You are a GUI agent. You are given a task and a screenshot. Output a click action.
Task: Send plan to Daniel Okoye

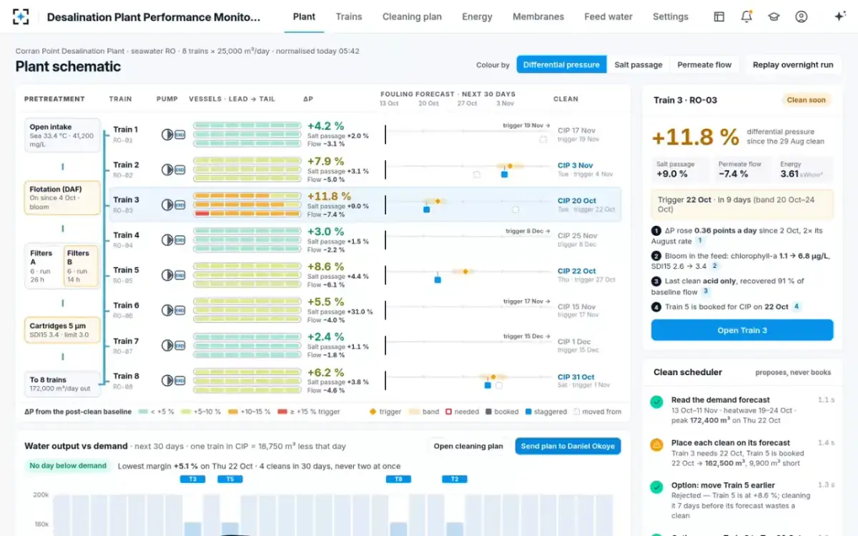point(568,446)
